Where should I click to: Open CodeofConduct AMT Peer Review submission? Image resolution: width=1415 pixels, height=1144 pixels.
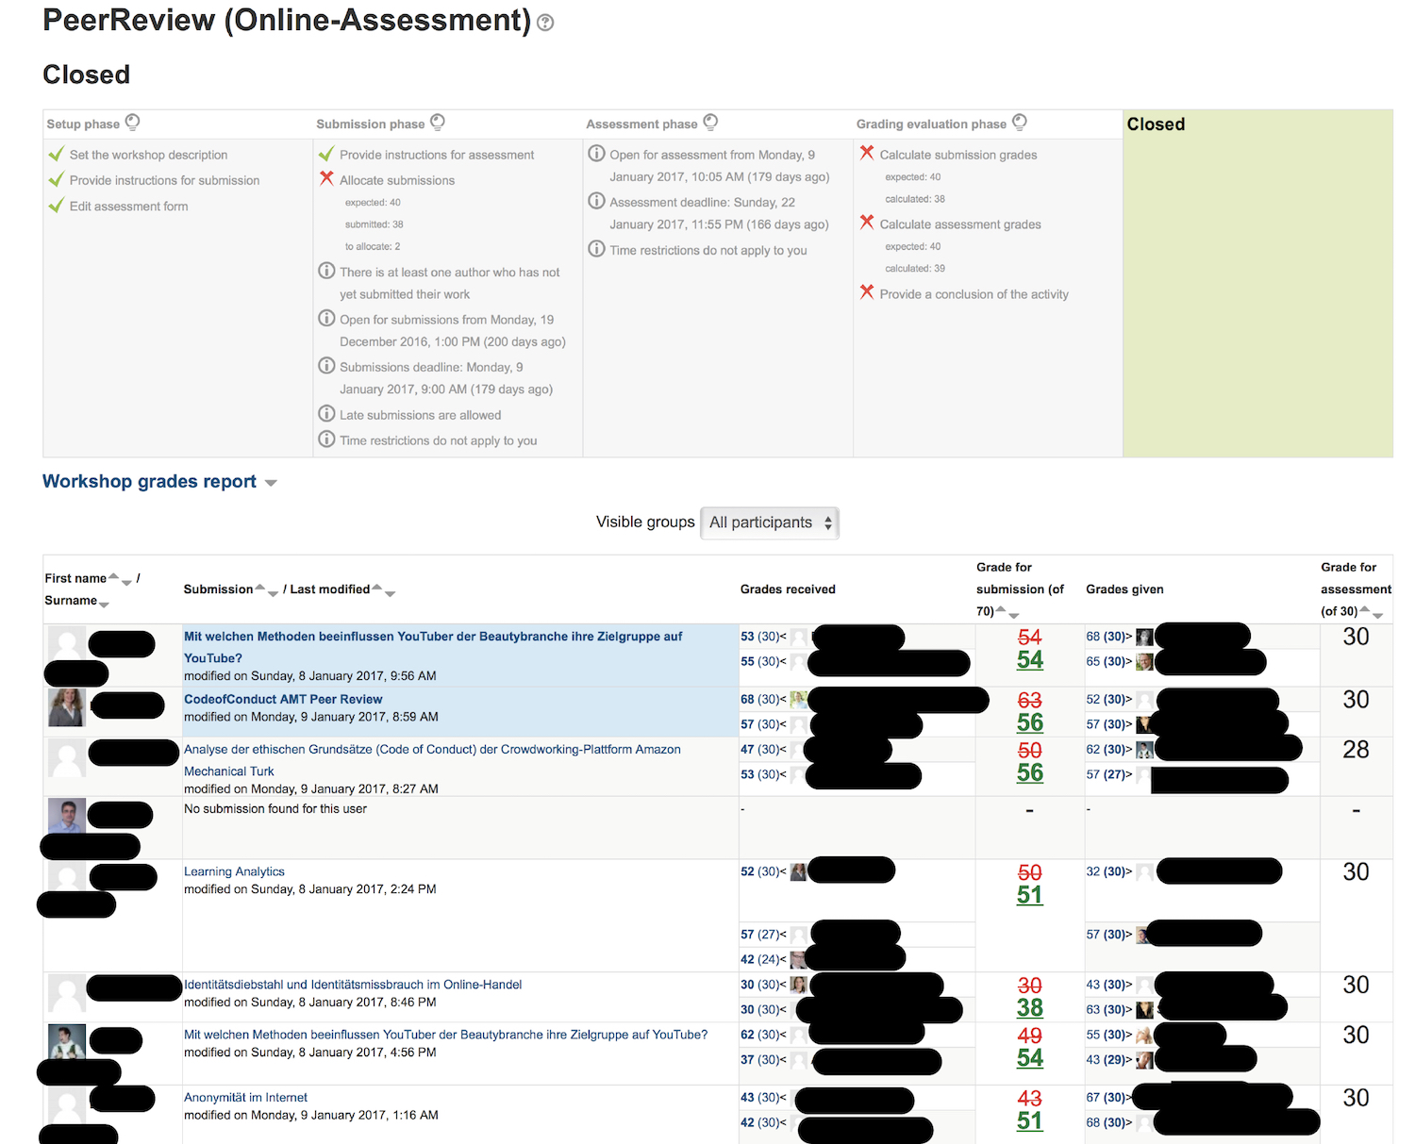pyautogui.click(x=283, y=699)
